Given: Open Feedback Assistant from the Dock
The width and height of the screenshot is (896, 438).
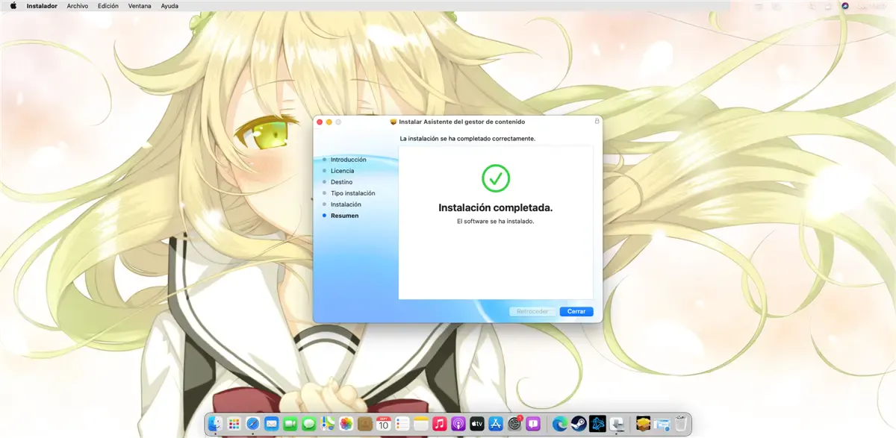Looking at the screenshot, I should (x=533, y=423).
